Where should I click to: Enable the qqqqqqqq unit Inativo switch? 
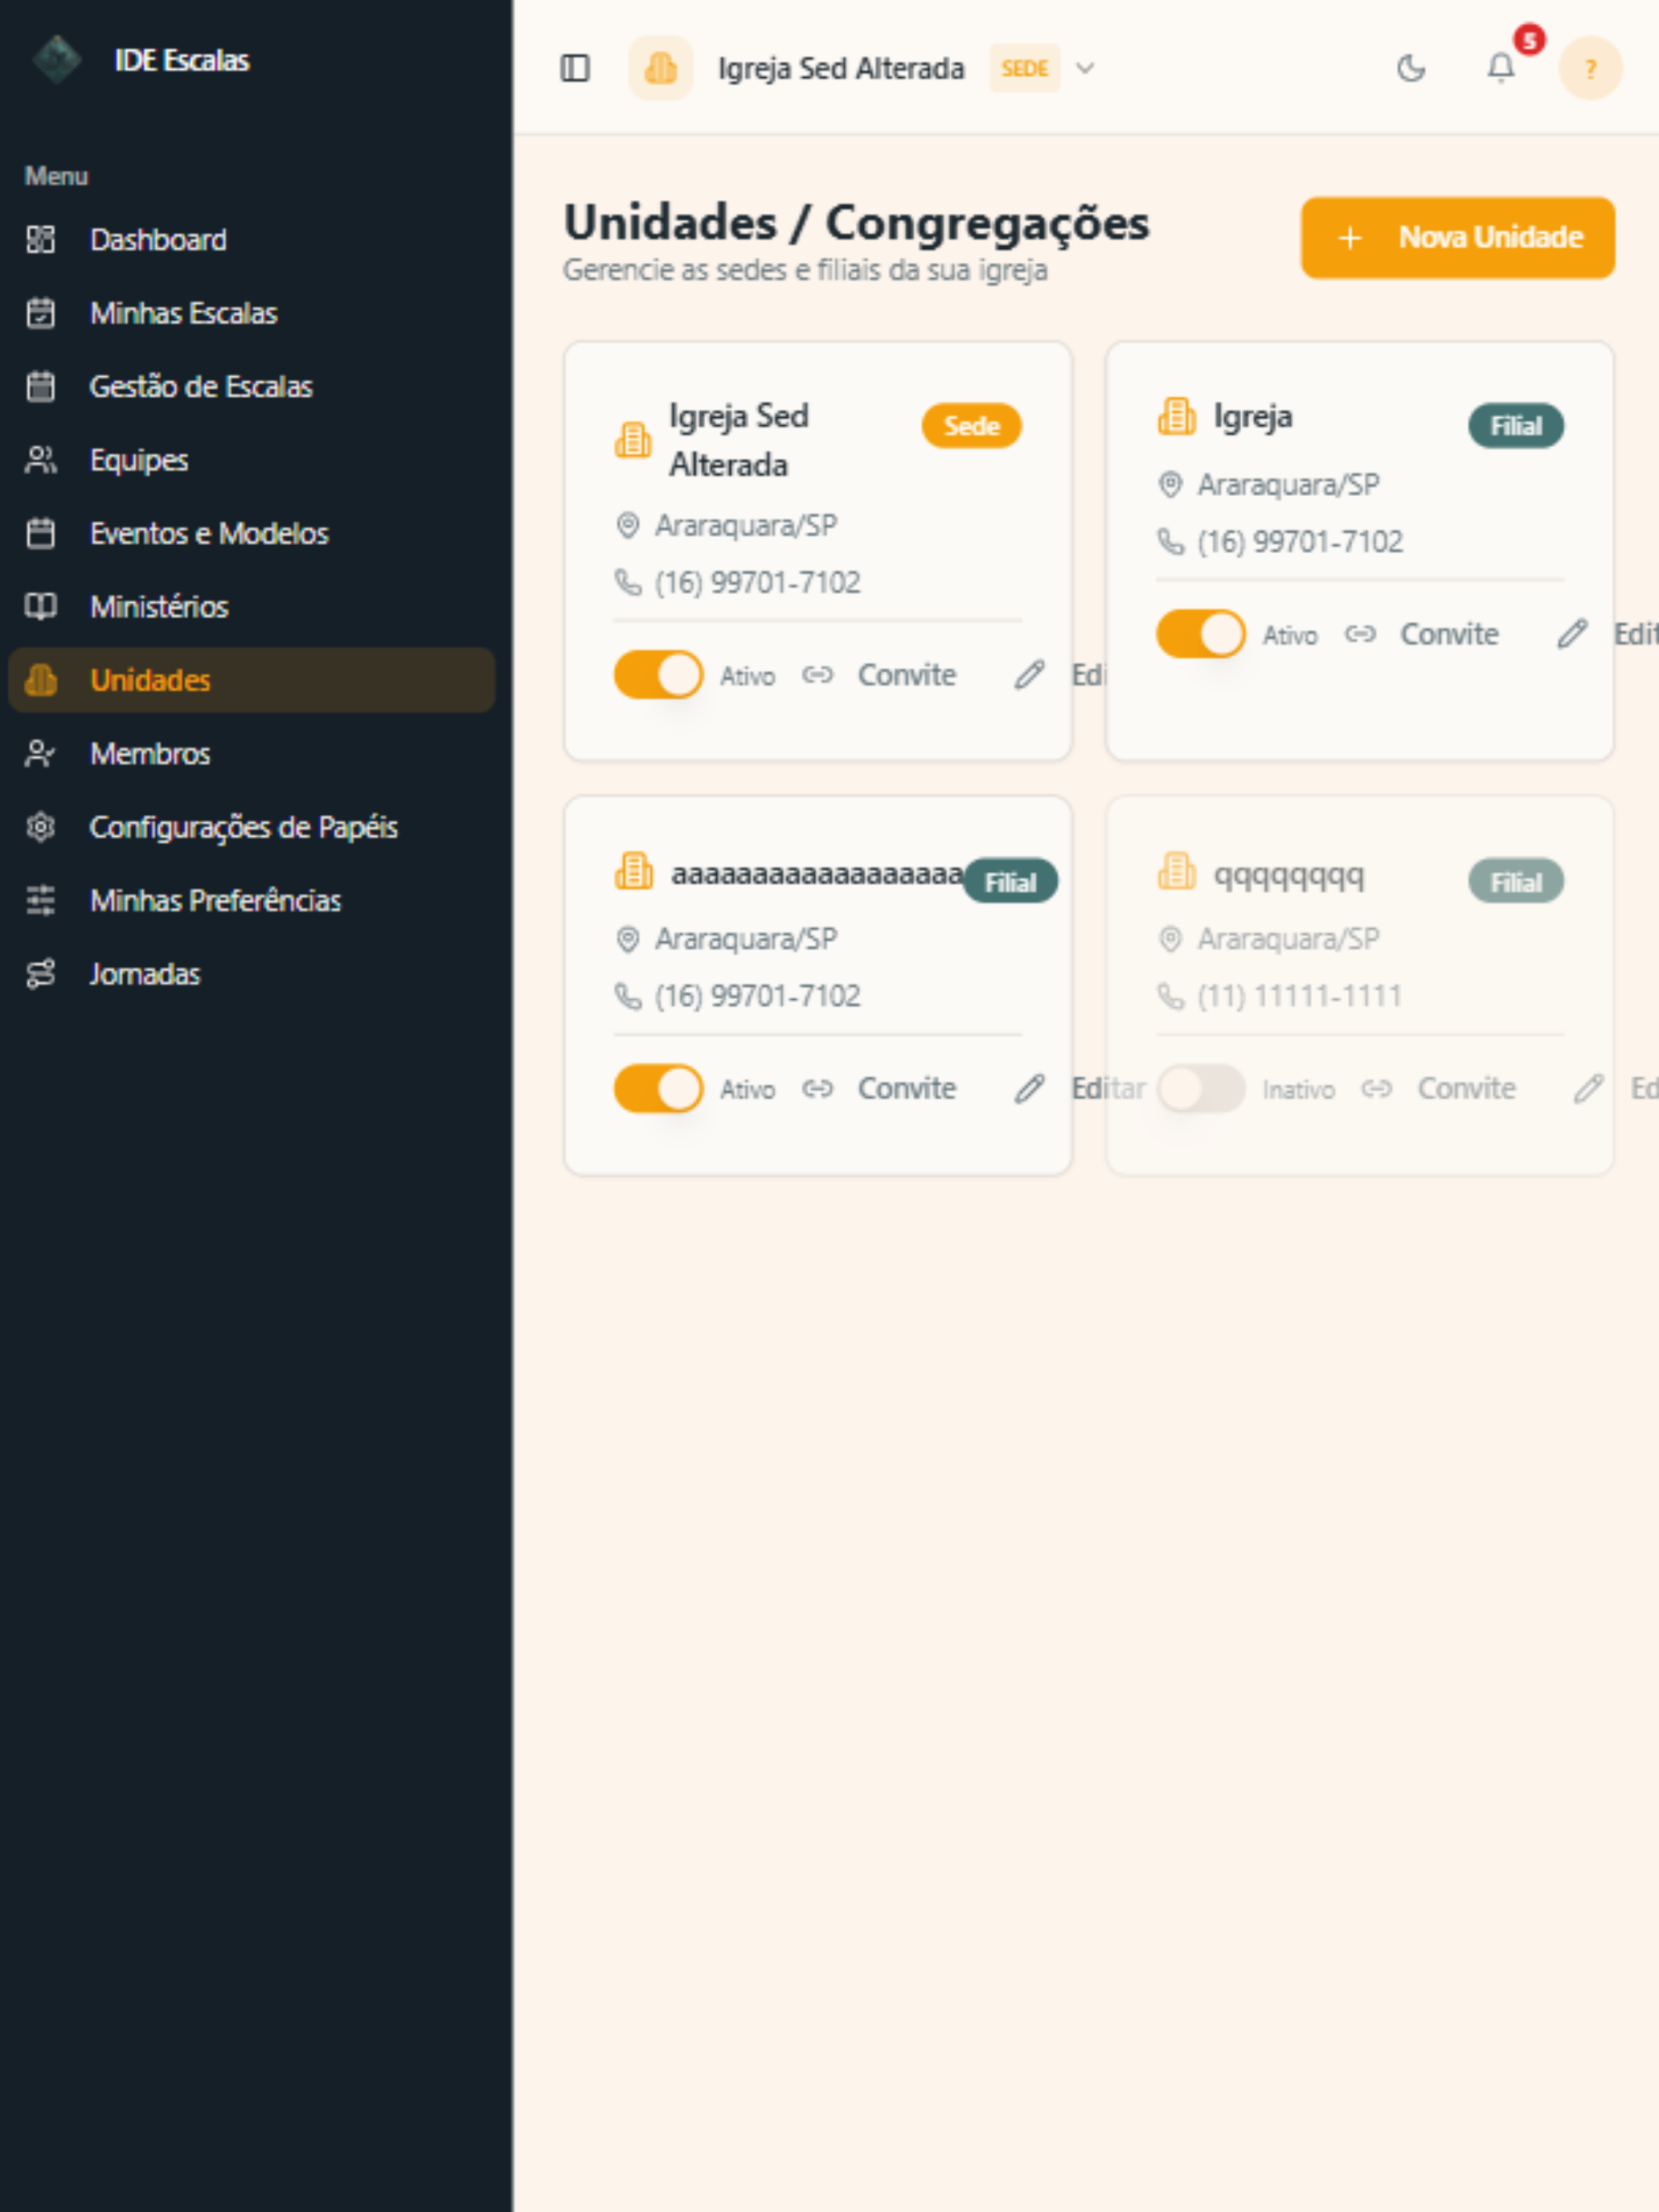click(1200, 1088)
